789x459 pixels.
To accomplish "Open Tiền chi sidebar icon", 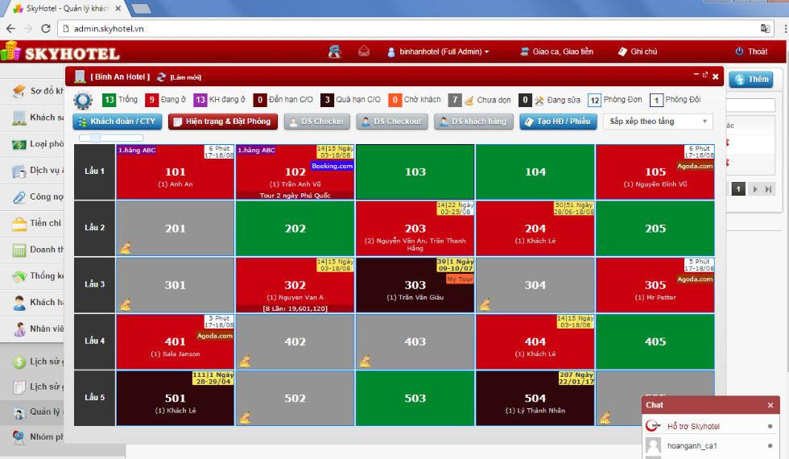I will click(x=19, y=224).
